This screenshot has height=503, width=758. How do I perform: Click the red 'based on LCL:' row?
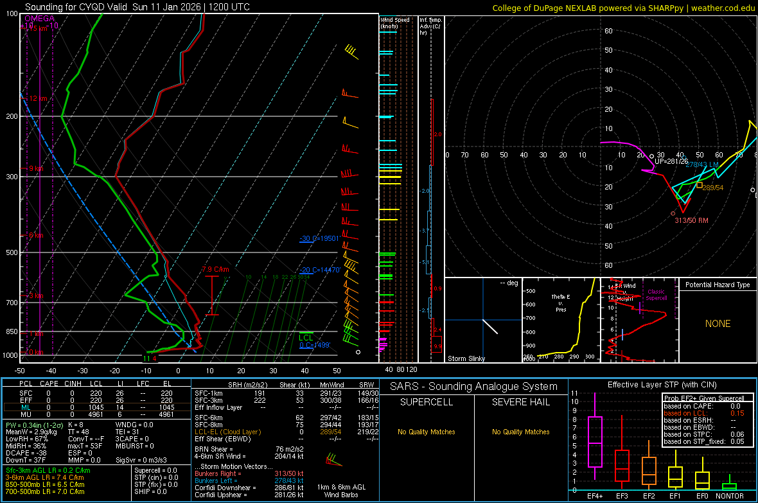click(x=704, y=413)
